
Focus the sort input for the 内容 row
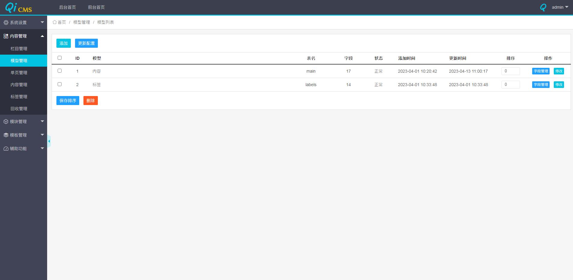(511, 71)
